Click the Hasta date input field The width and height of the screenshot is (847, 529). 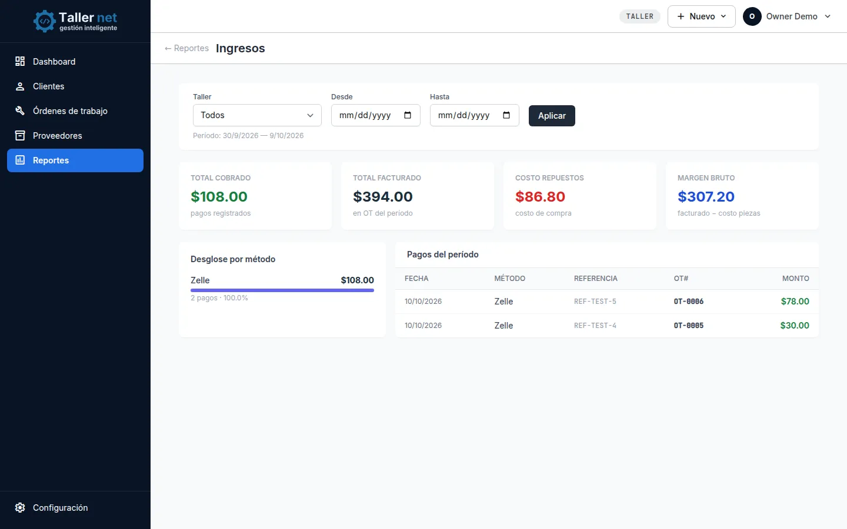(x=475, y=115)
